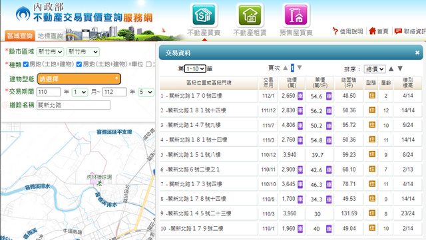Viewport: 426px width, 240px height.
Task: Expand the 建物型態 請選擇 dropdown
Action: pos(79,78)
